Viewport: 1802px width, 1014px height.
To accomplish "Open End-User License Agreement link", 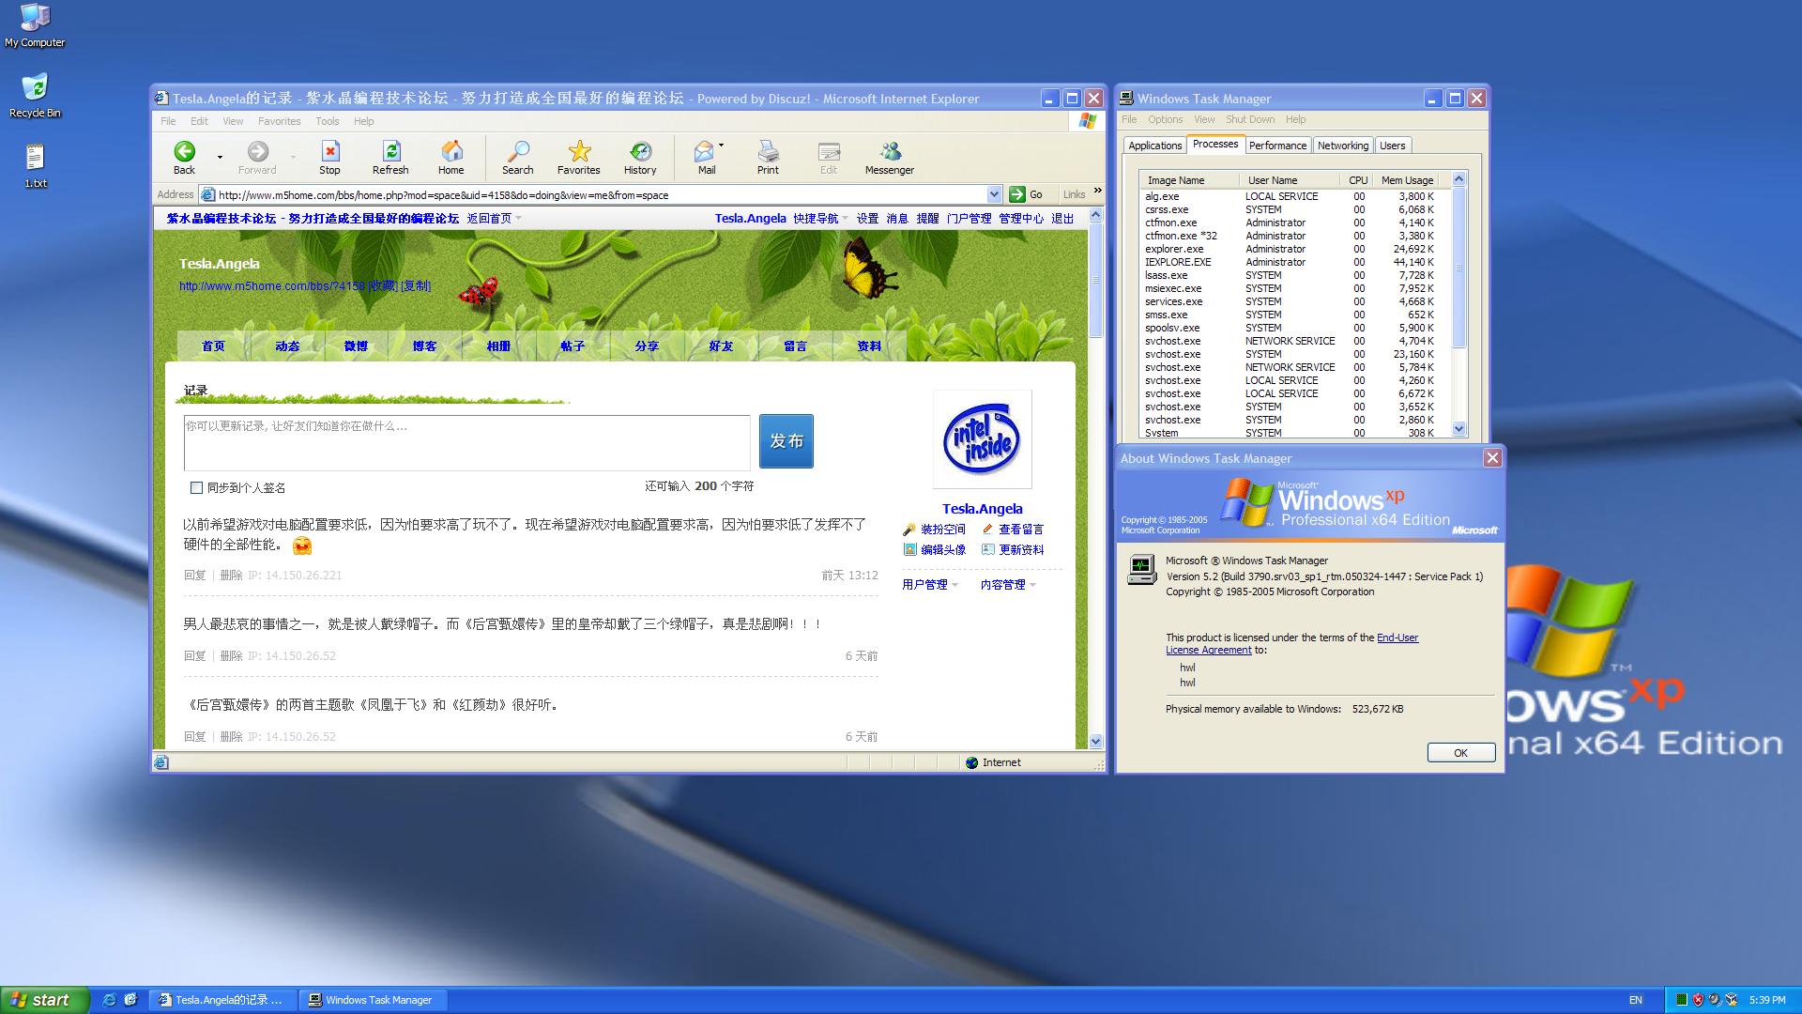I will tap(1292, 644).
